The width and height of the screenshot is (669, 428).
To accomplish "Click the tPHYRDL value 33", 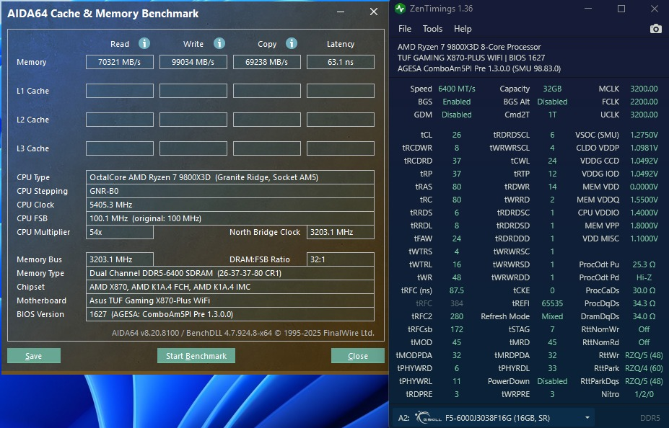I will pos(552,368).
